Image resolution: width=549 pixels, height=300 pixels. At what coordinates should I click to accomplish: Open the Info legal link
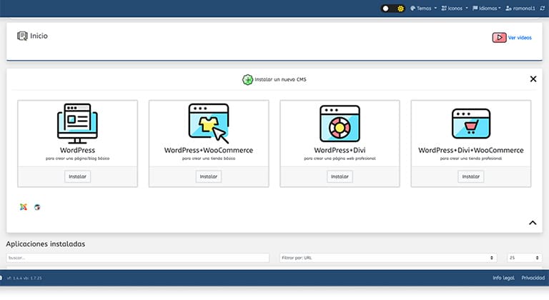(503, 278)
